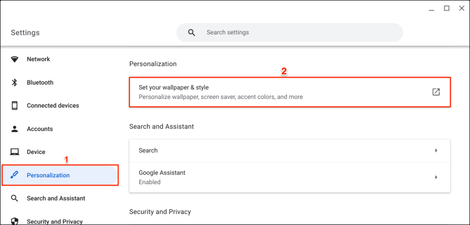
Task: Click the magnifier icon in search bar
Action: click(x=191, y=33)
